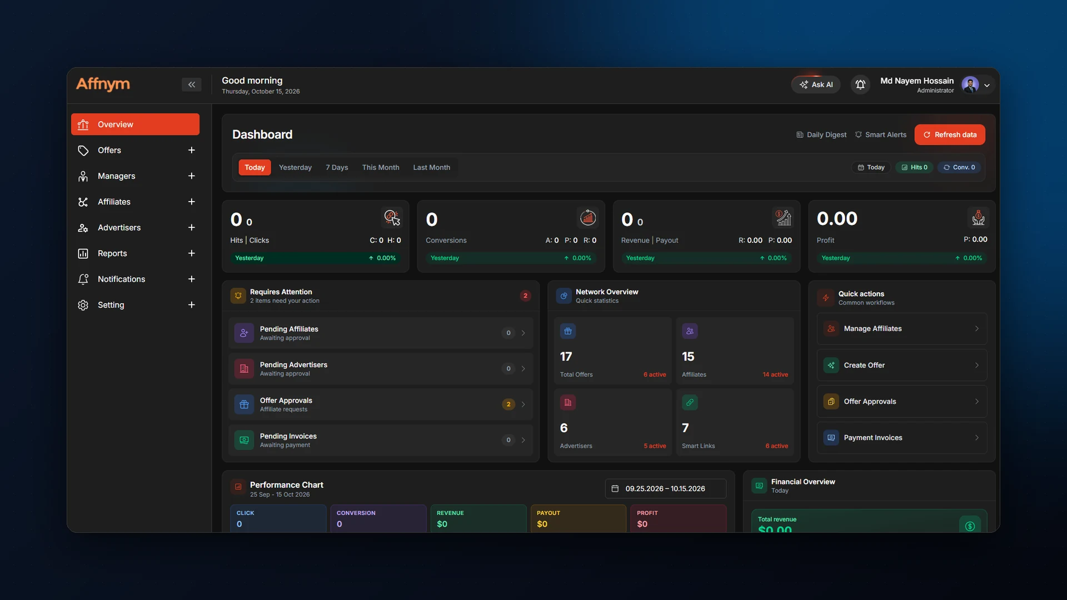Open the notification bell in the header
Screen dimensions: 1067x600
pyautogui.click(x=860, y=84)
